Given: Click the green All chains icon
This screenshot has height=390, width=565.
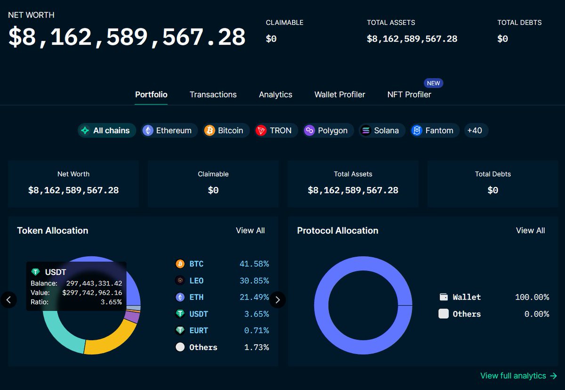Looking at the screenshot, I should pyautogui.click(x=85, y=130).
